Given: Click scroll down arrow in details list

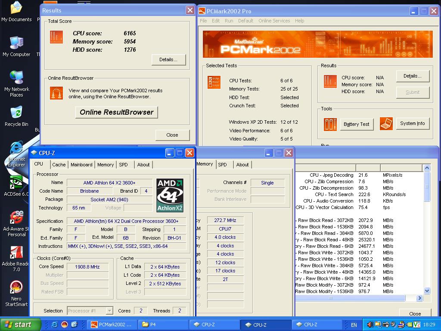Looking at the screenshot, I should point(427,291).
